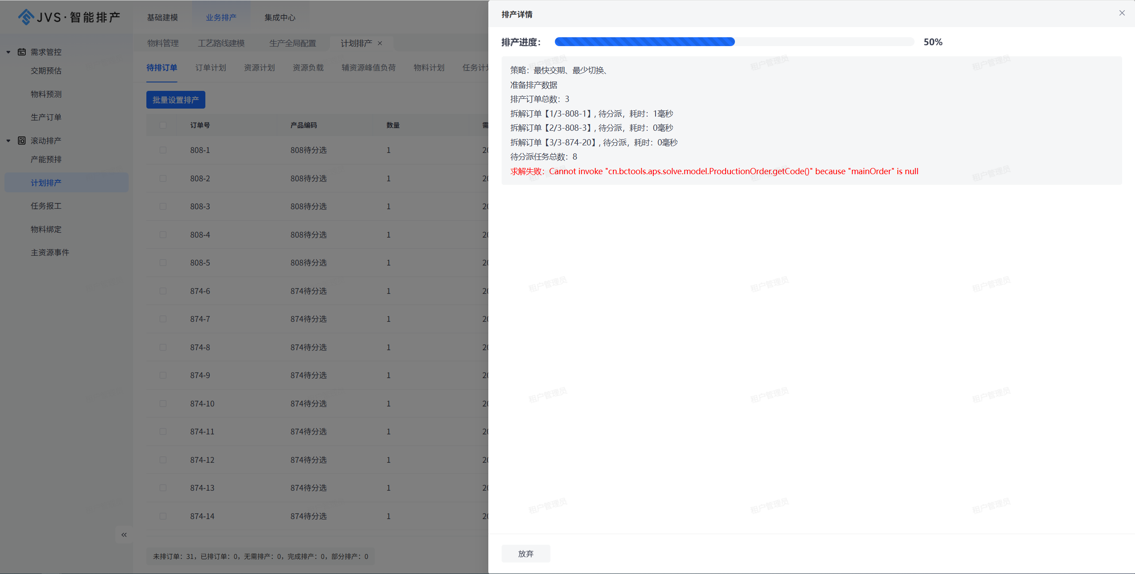
Task: Click the JVS logo icon
Action: coord(26,17)
